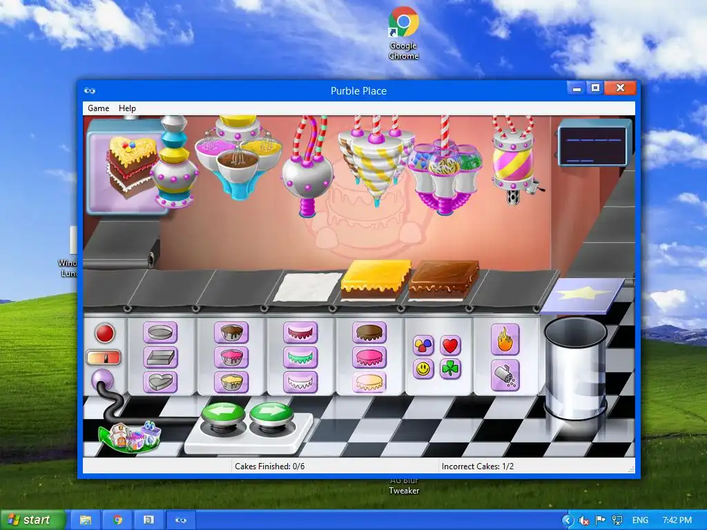
Task: Move conveyor left with green arrow button
Action: coord(223,413)
